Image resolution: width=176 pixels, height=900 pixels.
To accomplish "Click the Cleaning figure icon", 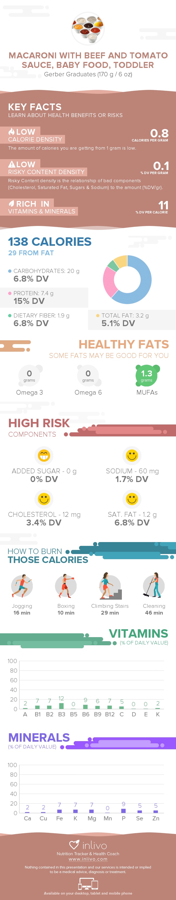I will (x=154, y=585).
